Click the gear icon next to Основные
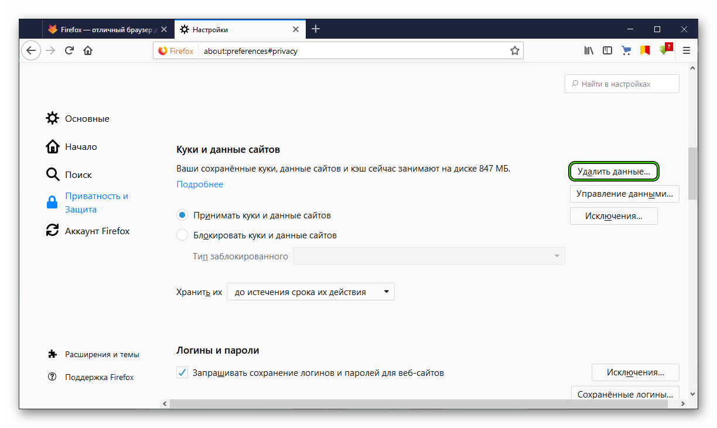Viewport: 717px width, 428px height. [x=52, y=118]
